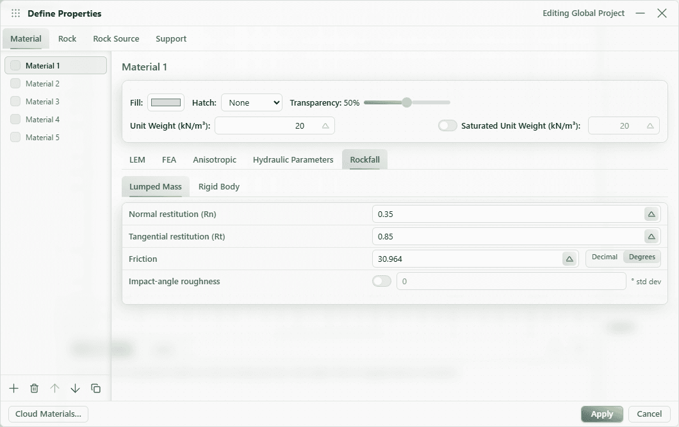679x427 pixels.
Task: Open the Anisotropic sub-tab
Action: 215,159
